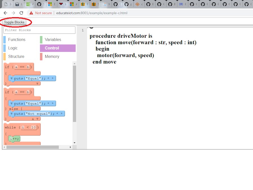Select the Variables block category
253x190 pixels.
tap(53, 40)
